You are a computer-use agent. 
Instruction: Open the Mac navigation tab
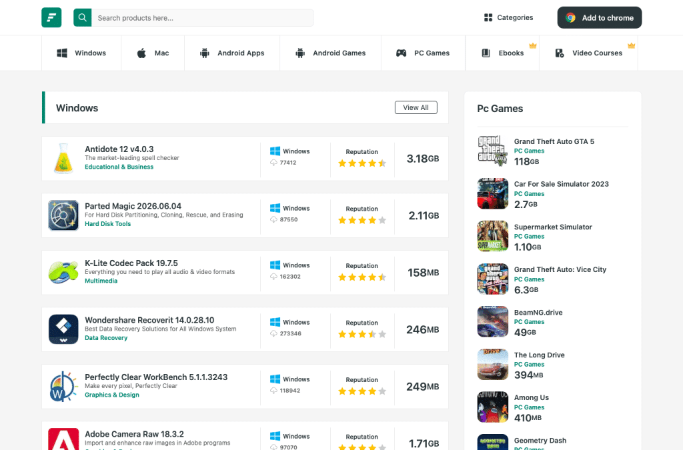153,53
